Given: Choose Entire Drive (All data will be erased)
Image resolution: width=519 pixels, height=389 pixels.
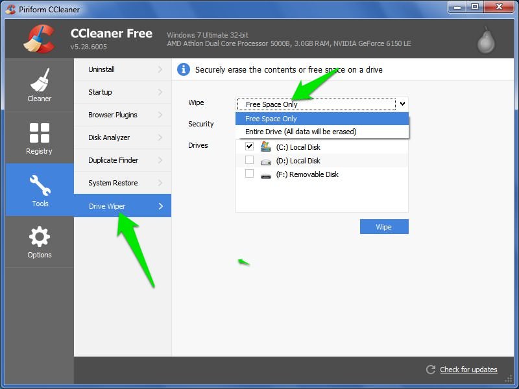Looking at the screenshot, I should (322, 132).
